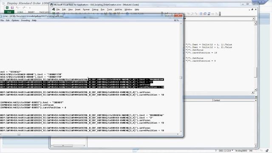This screenshot has height=153, width=272.
Task: Open Edit menu in VBA editor
Action: coord(64,9)
